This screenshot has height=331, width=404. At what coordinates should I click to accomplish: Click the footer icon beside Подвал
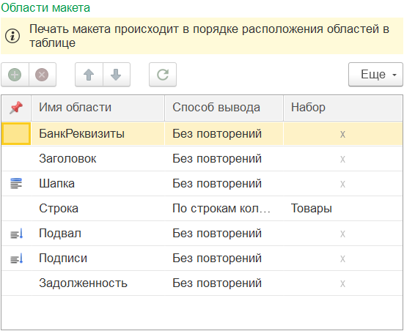tap(16, 233)
